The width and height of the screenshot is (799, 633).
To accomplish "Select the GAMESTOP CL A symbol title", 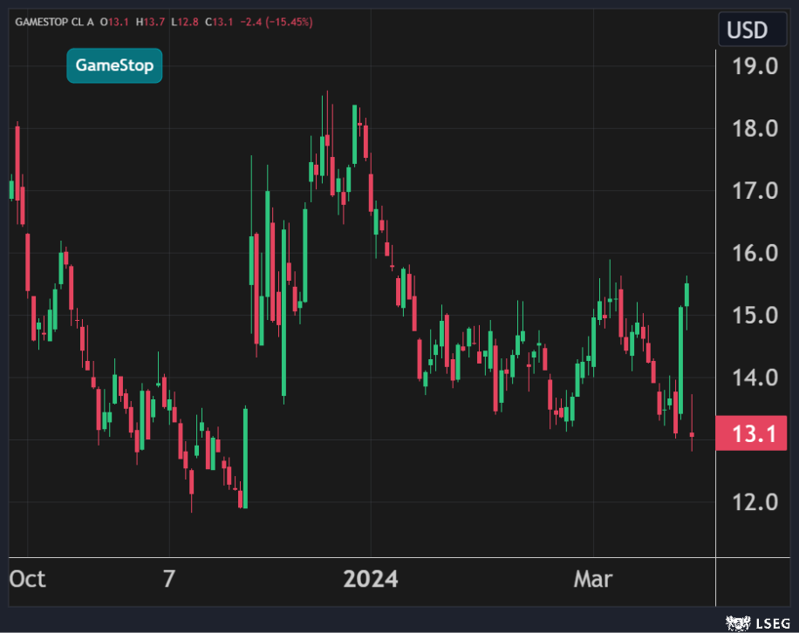I will [x=55, y=21].
